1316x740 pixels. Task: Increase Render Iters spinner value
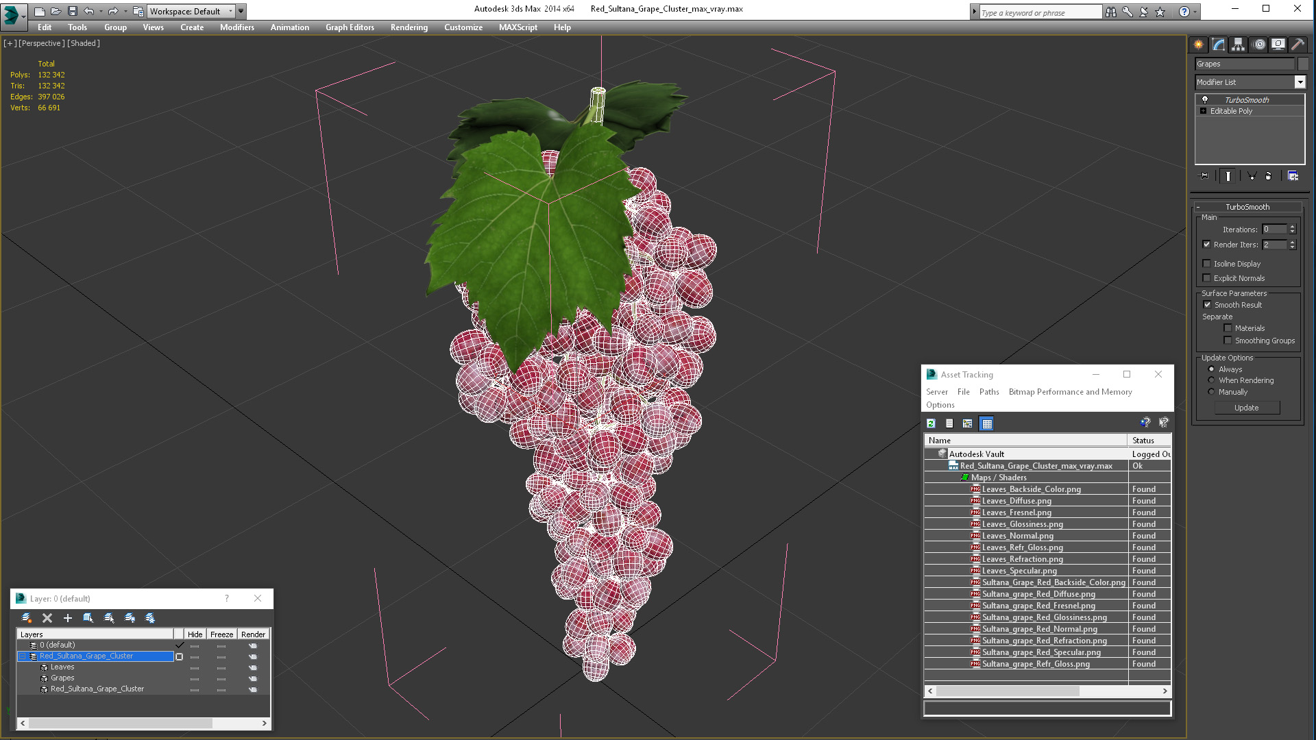[x=1292, y=242]
